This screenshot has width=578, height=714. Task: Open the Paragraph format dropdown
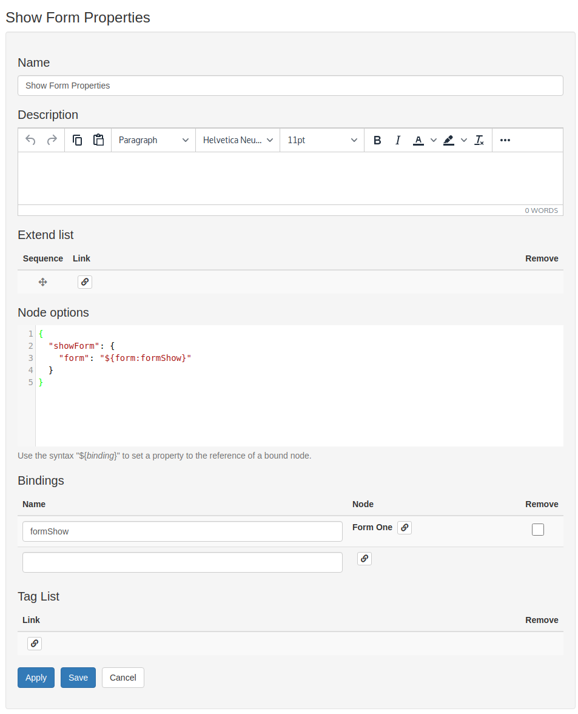(153, 140)
